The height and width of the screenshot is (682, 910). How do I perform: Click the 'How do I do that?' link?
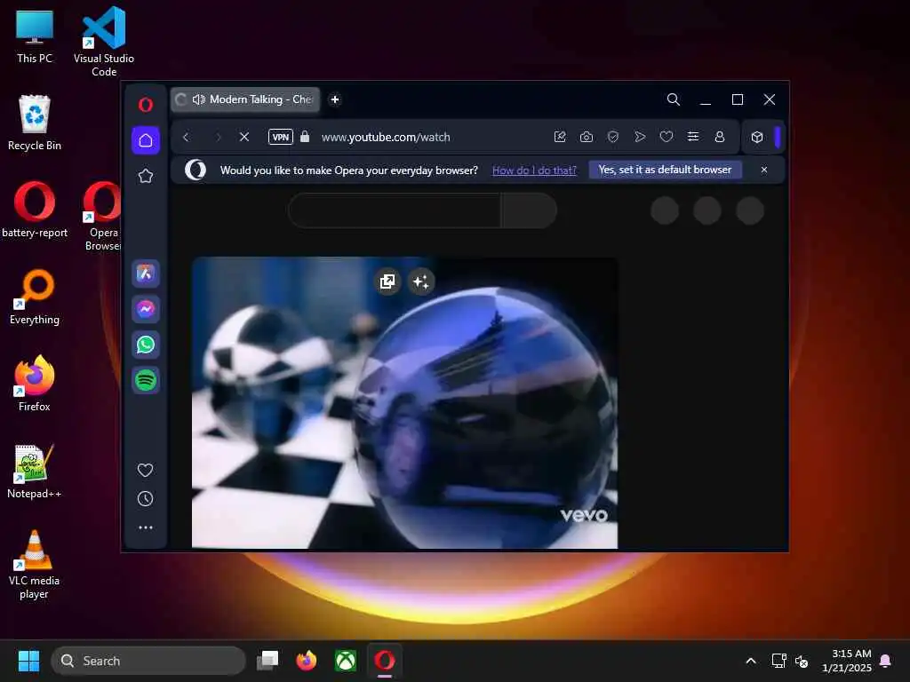pos(534,170)
